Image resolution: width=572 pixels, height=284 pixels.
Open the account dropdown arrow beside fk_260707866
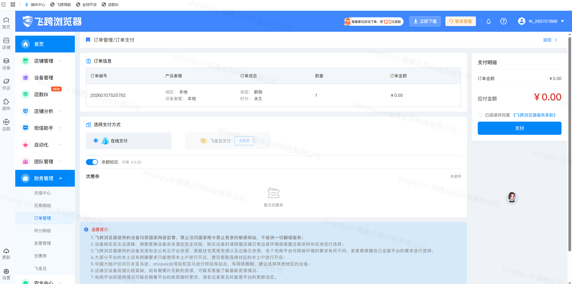(562, 21)
